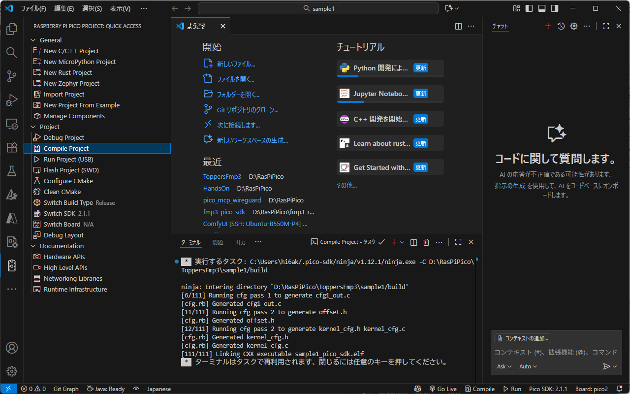The image size is (630, 394).
Task: Kill the terminal with trash icon
Action: pyautogui.click(x=426, y=242)
